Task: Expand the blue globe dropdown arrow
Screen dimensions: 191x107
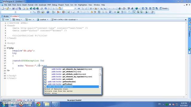Action: [x=139, y=9]
